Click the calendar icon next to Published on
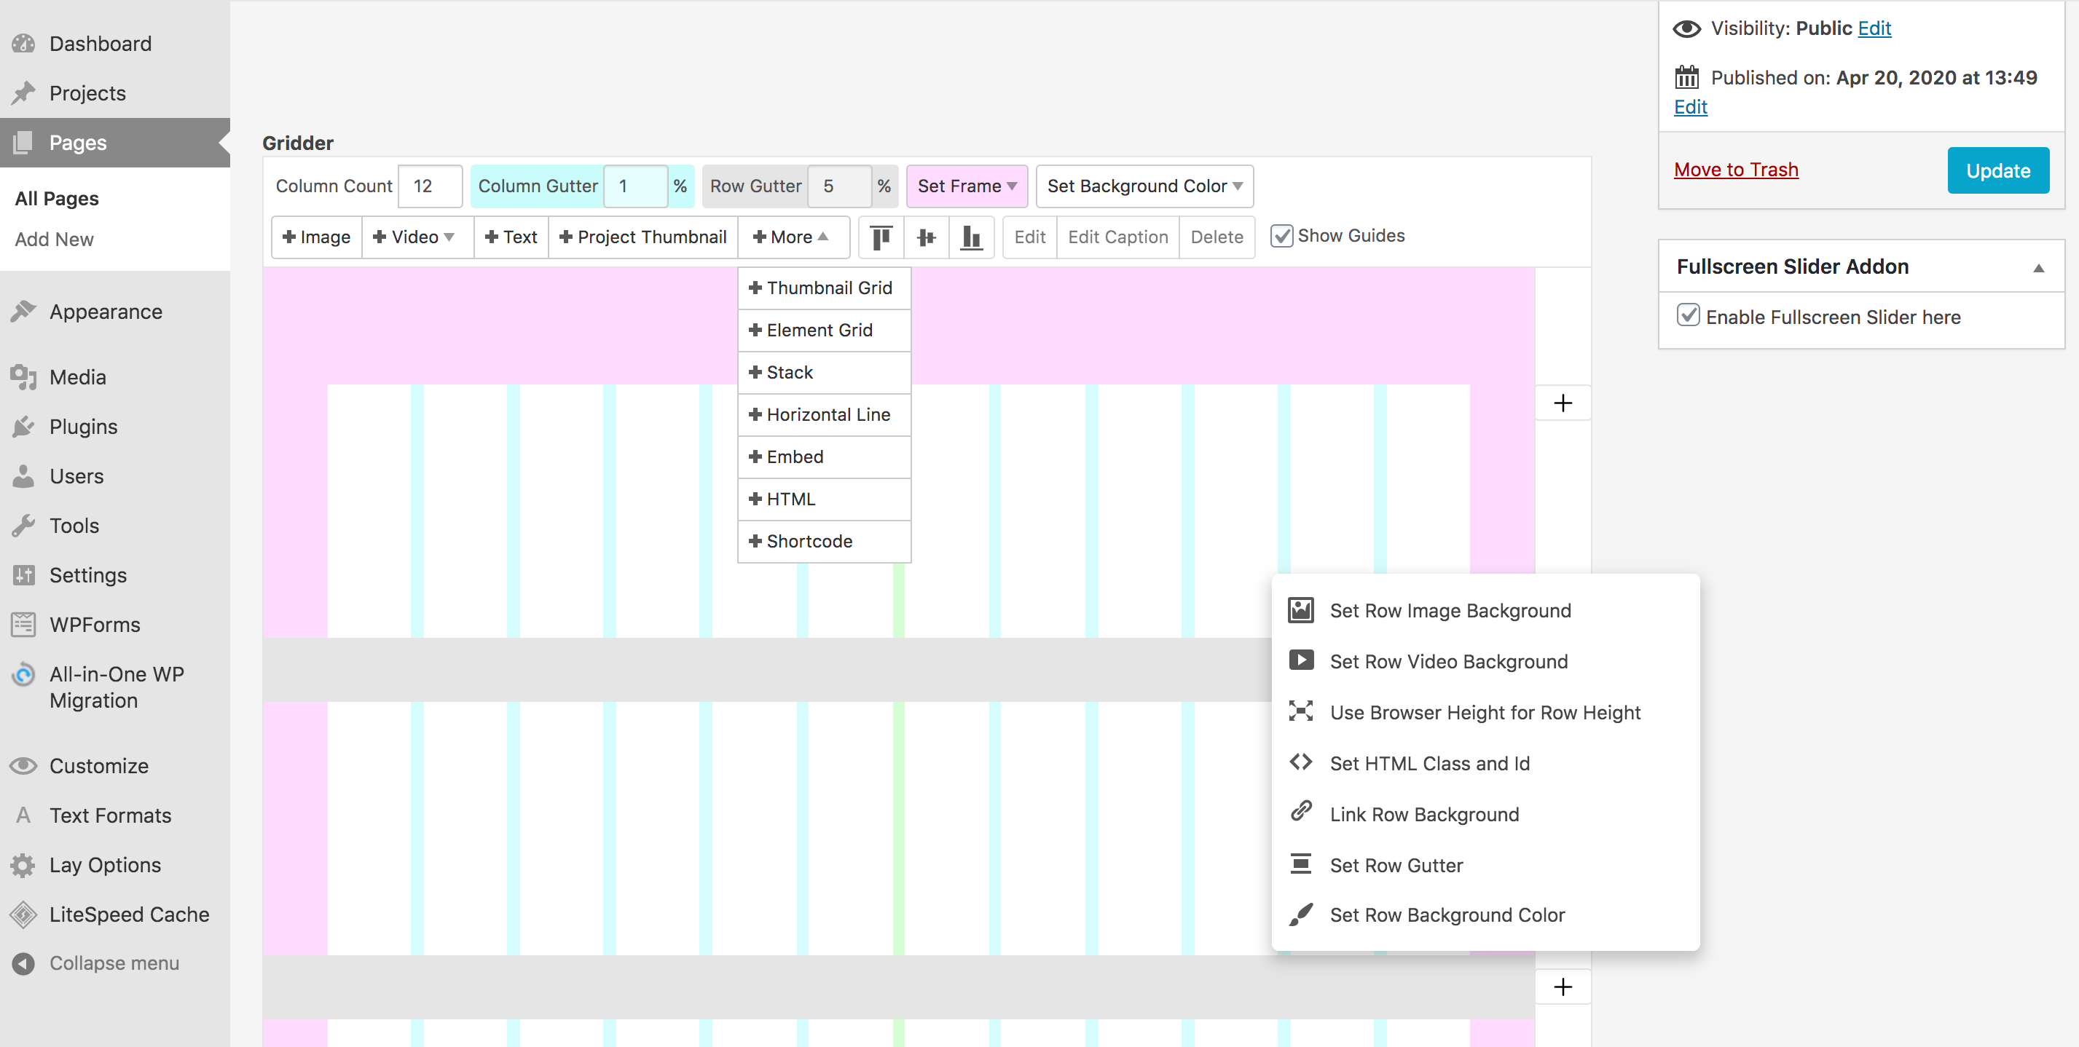 click(x=1686, y=77)
